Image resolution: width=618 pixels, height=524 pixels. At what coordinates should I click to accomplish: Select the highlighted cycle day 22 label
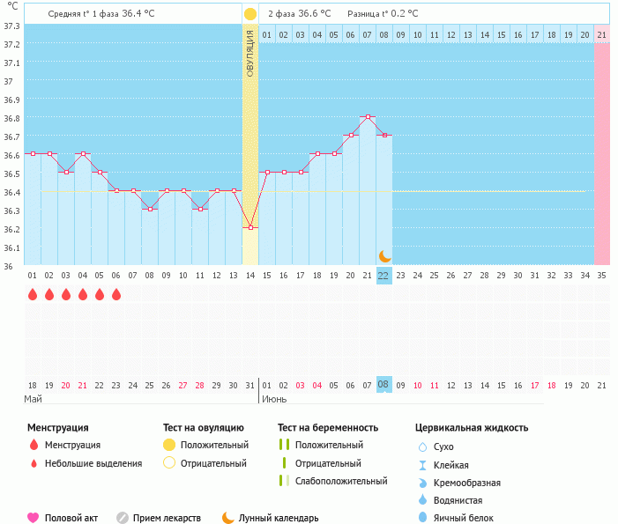pyautogui.click(x=383, y=275)
